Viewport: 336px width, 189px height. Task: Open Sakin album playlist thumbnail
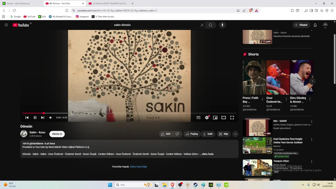click(257, 37)
